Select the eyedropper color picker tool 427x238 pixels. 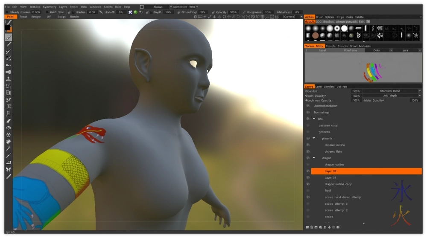(9, 148)
